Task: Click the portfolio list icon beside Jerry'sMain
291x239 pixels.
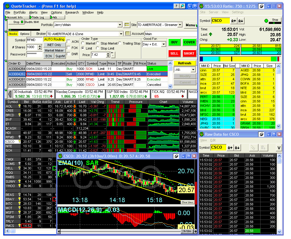Action: [127, 25]
